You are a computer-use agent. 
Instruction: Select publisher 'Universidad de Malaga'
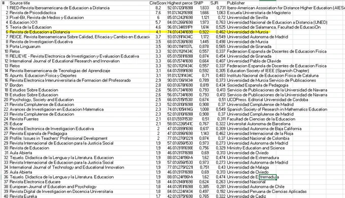[248, 167]
